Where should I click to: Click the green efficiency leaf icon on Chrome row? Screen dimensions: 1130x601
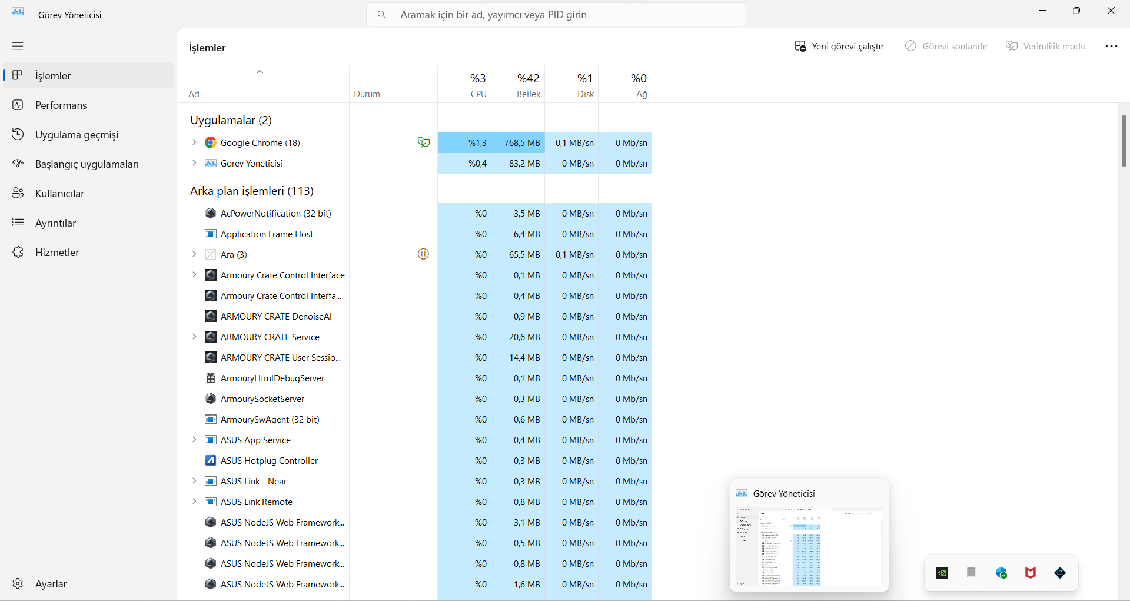pyautogui.click(x=424, y=142)
